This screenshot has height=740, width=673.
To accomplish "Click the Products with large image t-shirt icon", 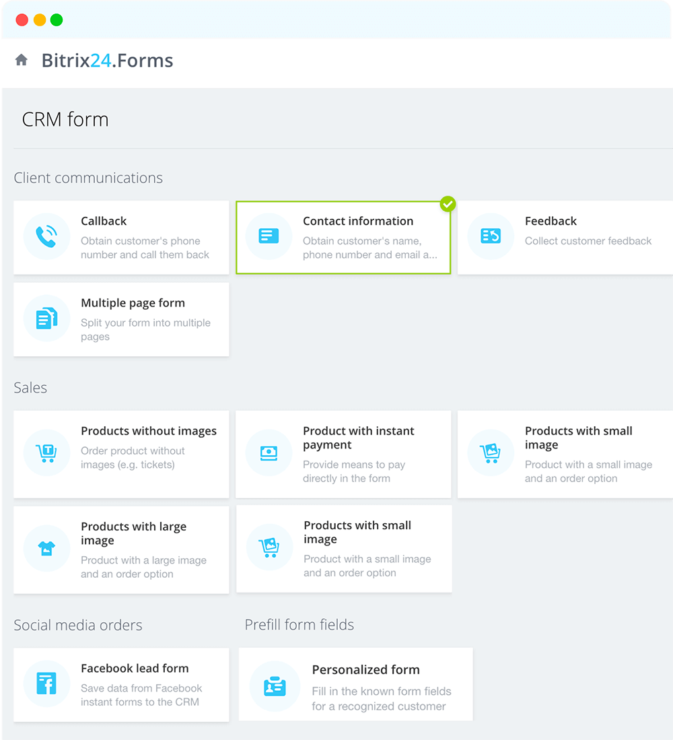I will [x=46, y=549].
